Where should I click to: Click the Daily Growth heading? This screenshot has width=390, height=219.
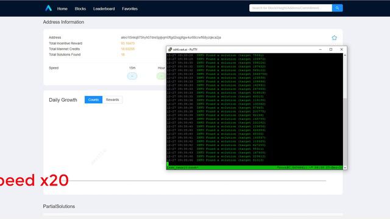(63, 100)
